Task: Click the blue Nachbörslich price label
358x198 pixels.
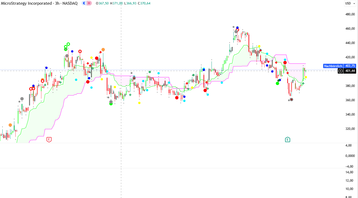Action: [x=333, y=66]
